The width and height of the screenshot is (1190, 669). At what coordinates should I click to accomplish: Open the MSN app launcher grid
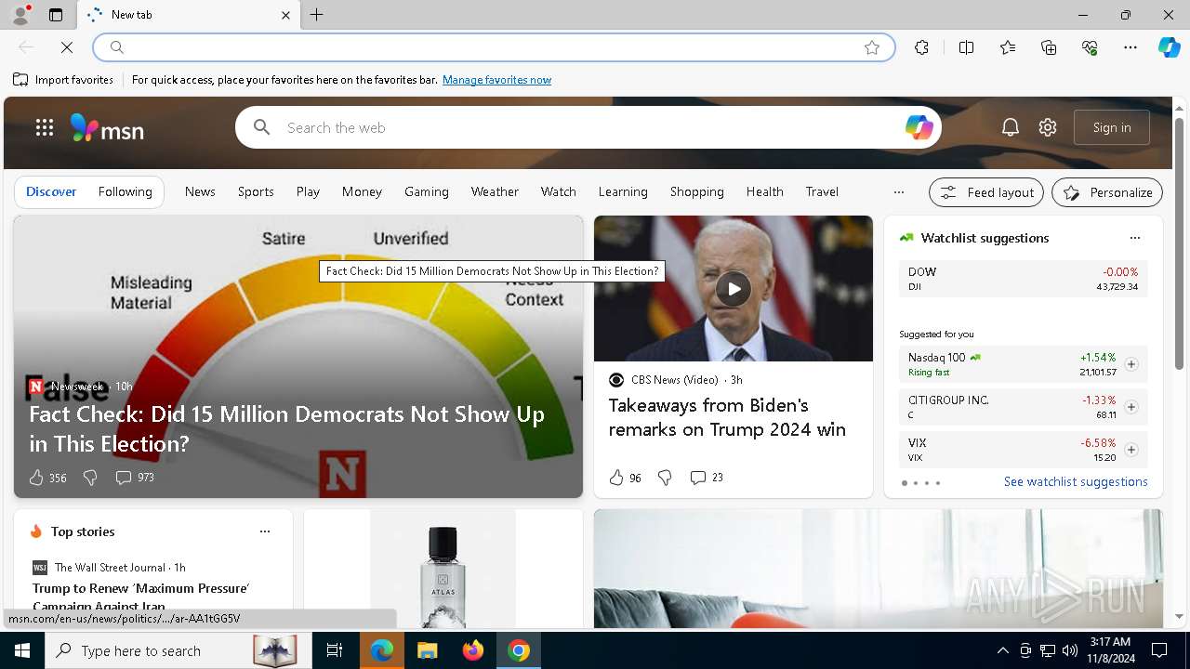pyautogui.click(x=45, y=127)
